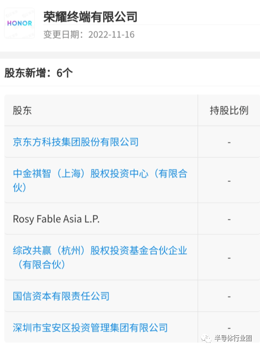260x350 pixels.
Task: Click the 变更日期 2022-11-16 text
Action: 89,34
